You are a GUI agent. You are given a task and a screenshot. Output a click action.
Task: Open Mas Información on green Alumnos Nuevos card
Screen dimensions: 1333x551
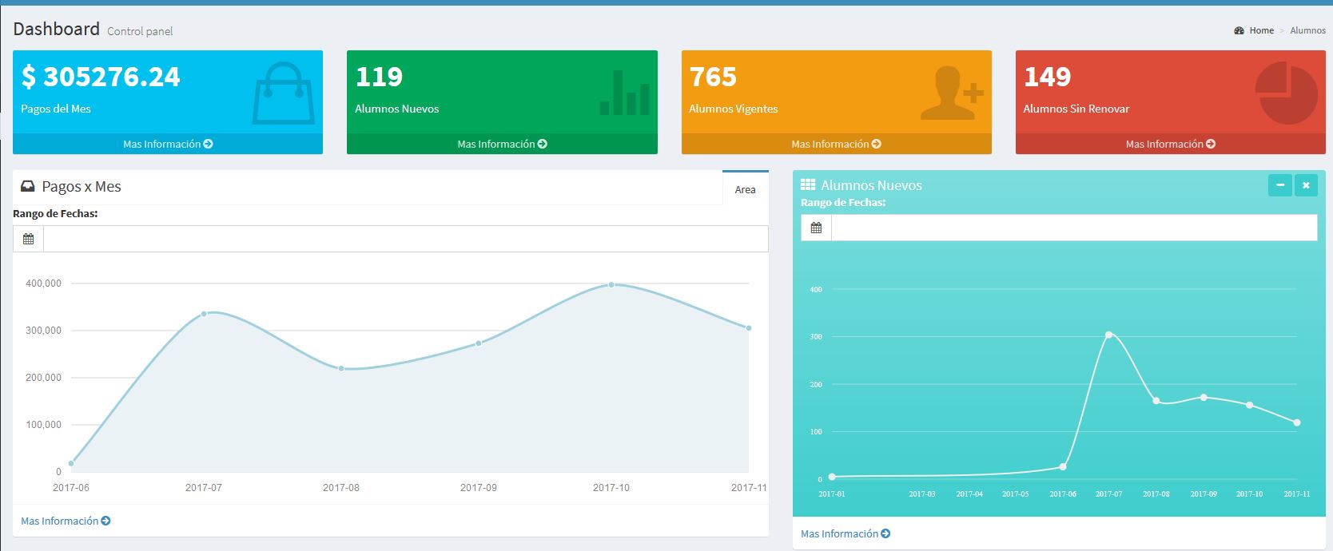[x=502, y=144]
